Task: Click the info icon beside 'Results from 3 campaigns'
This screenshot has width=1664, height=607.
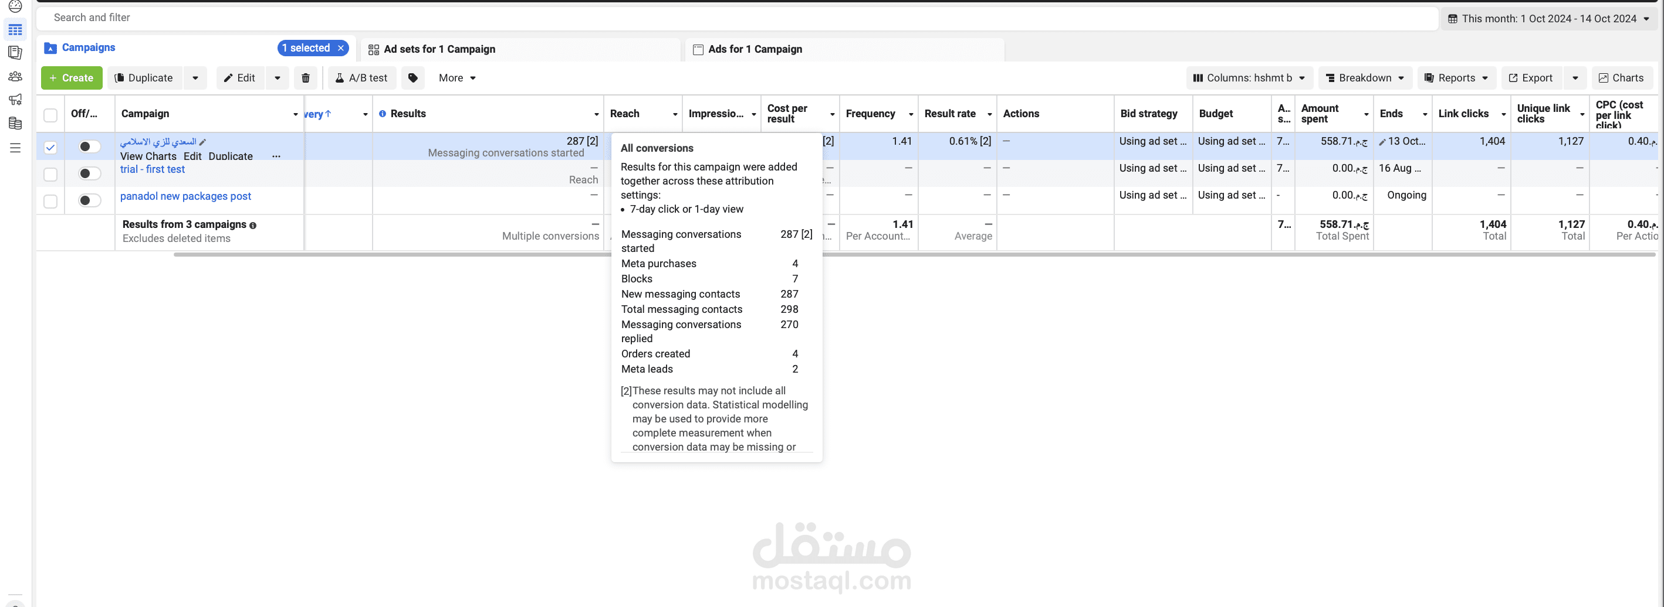Action: point(252,225)
